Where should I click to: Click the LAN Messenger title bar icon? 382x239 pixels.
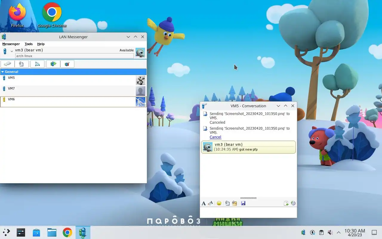pos(4,37)
